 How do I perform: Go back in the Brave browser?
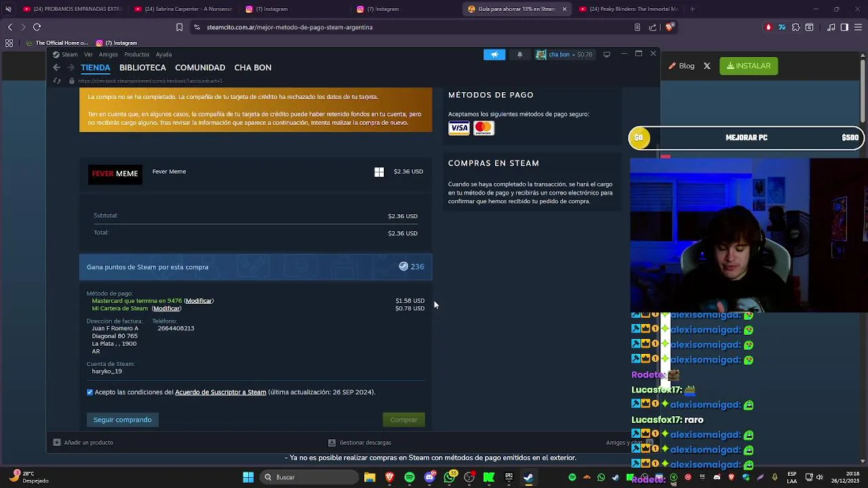pyautogui.click(x=10, y=27)
